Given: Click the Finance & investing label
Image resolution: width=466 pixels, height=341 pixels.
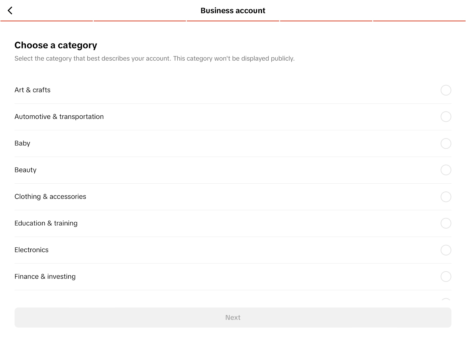Looking at the screenshot, I should [x=45, y=277].
